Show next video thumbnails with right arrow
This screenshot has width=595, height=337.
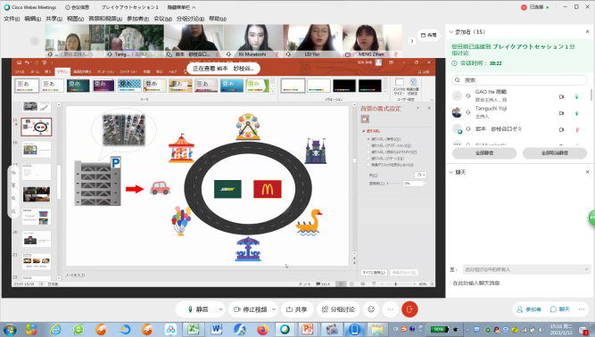coord(412,41)
